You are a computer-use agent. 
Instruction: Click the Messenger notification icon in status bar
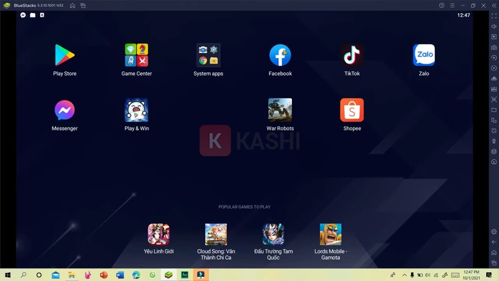[x=23, y=15]
